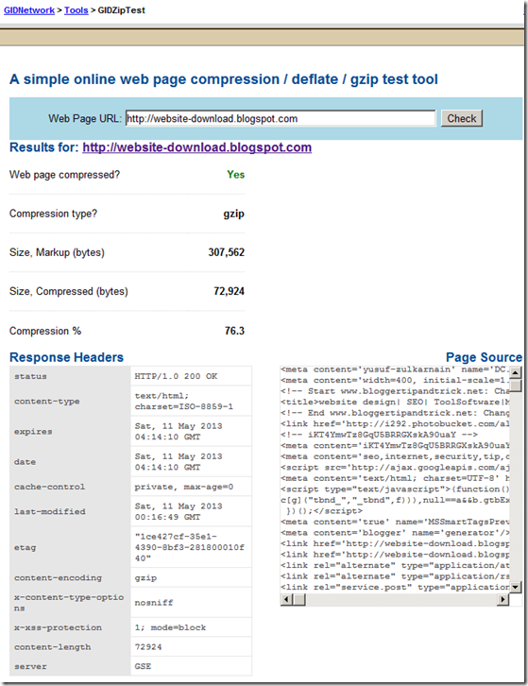Click the Response Headers heading

tap(66, 357)
